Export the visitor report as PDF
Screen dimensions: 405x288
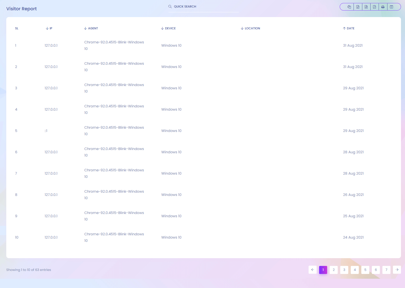(374, 7)
